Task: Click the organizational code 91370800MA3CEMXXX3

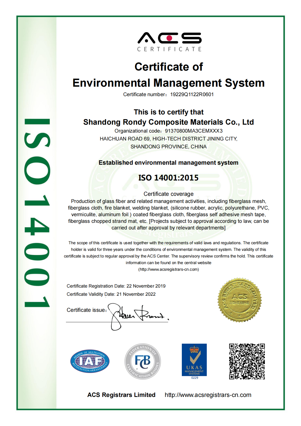Action: click(194, 131)
